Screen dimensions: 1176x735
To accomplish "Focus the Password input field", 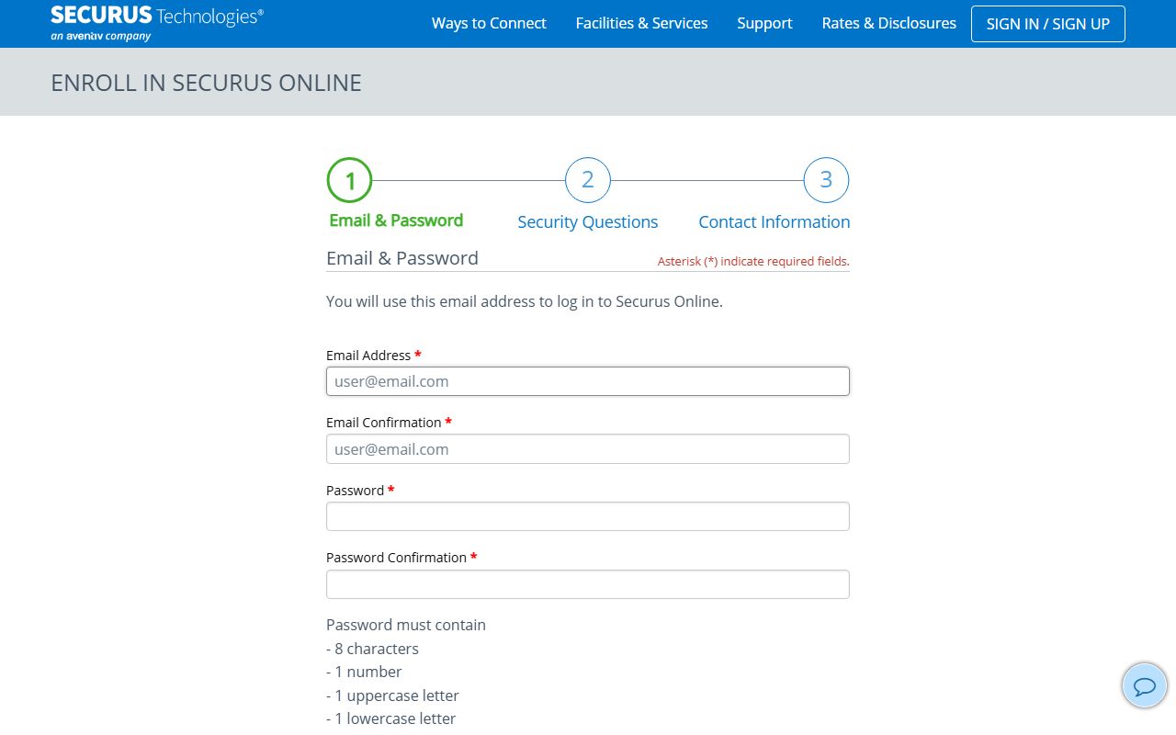I will [x=588, y=516].
